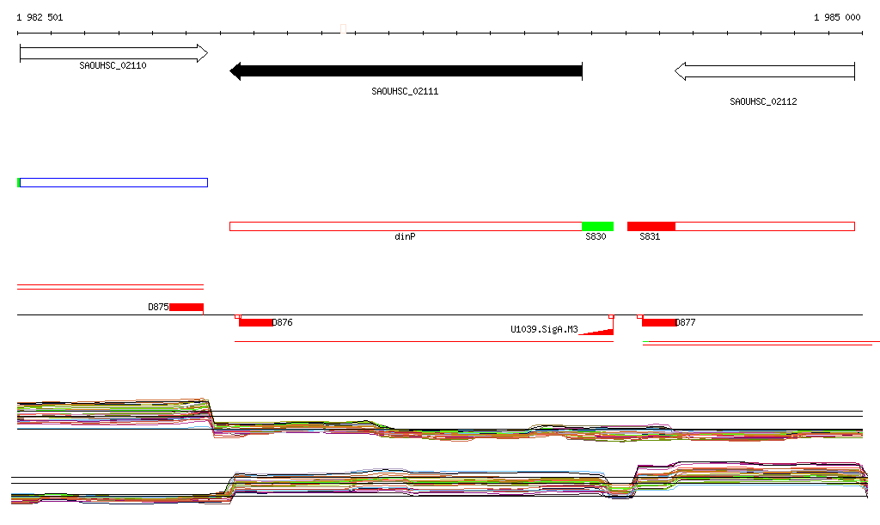This screenshot has height=525, width=880.
Task: Click the D877 label
Action: pos(685,322)
